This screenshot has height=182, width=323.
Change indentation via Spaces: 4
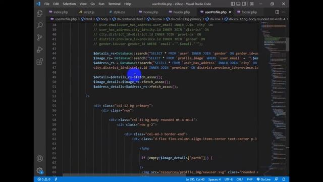pyautogui.click(x=214, y=179)
